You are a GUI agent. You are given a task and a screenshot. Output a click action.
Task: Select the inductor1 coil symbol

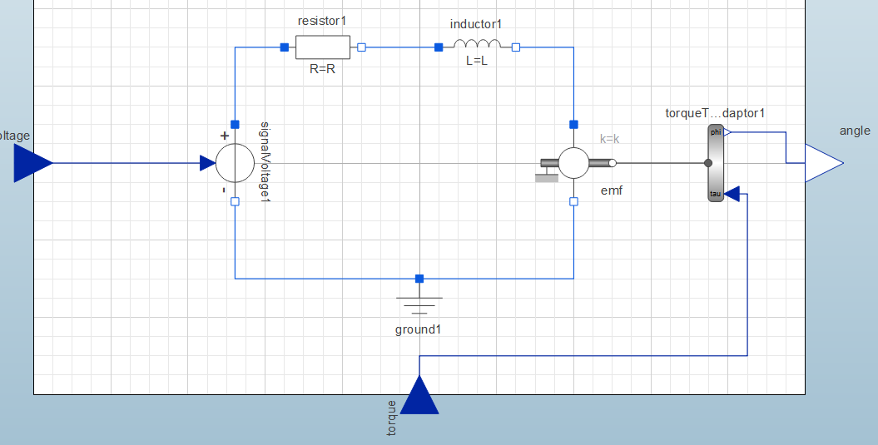click(x=477, y=44)
